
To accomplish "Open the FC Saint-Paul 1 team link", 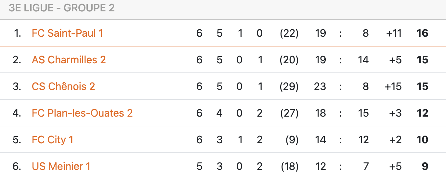I will tap(67, 33).
